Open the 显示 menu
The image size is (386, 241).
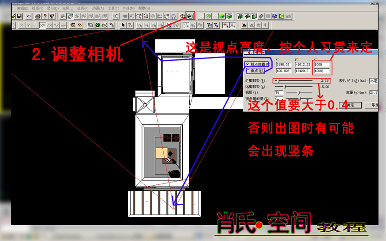(53, 9)
